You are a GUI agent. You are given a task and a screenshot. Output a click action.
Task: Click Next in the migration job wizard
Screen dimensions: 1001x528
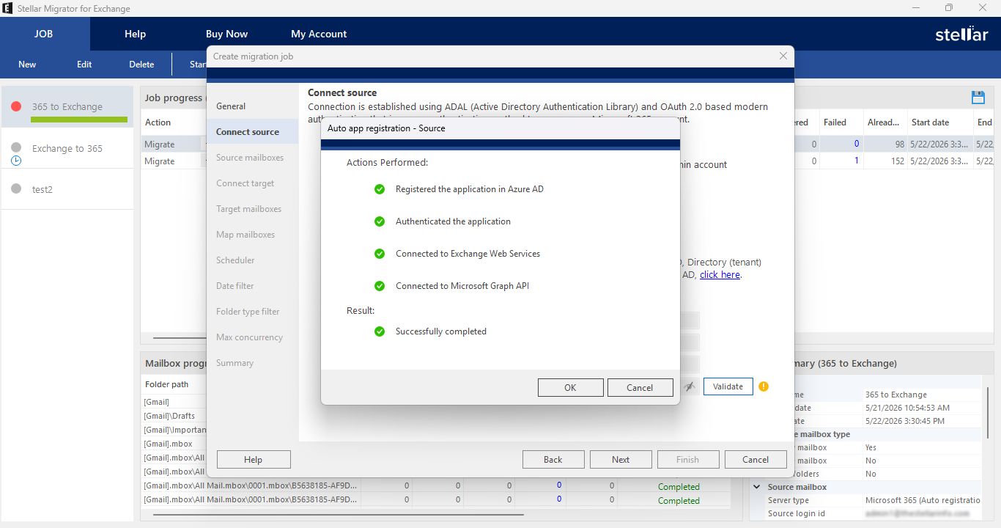tap(621, 460)
